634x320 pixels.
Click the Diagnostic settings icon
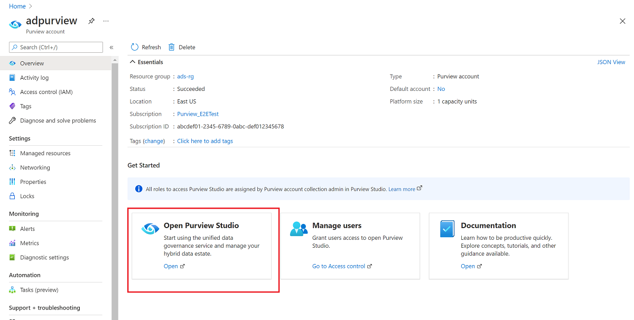(13, 257)
